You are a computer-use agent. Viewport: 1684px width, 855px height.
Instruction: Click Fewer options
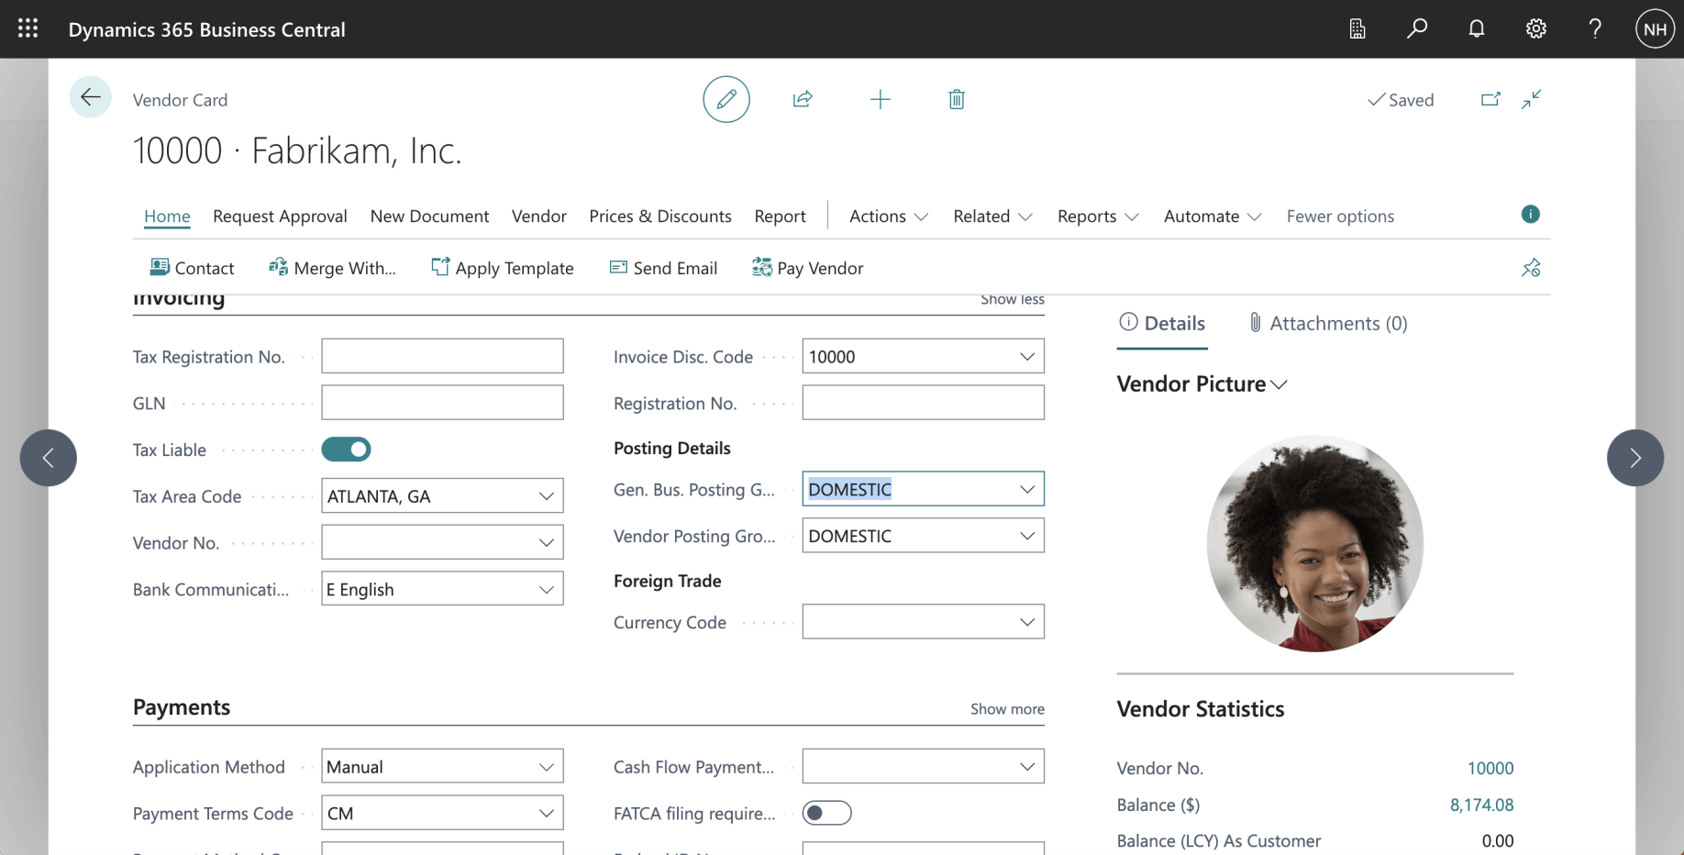point(1340,217)
